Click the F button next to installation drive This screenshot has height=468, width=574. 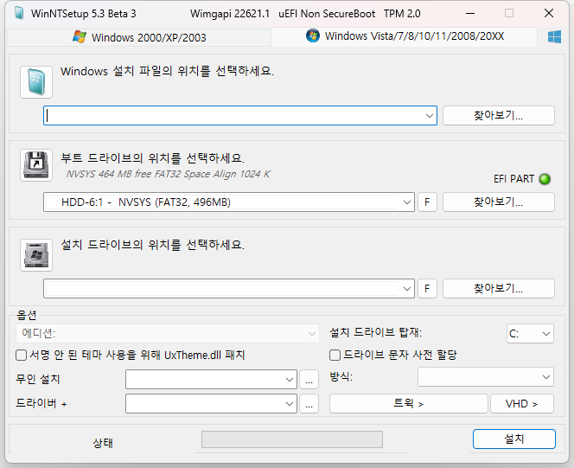[427, 289]
